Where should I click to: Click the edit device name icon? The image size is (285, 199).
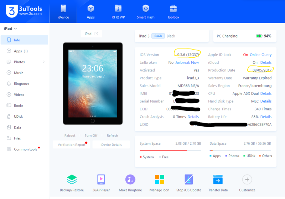tap(96, 34)
